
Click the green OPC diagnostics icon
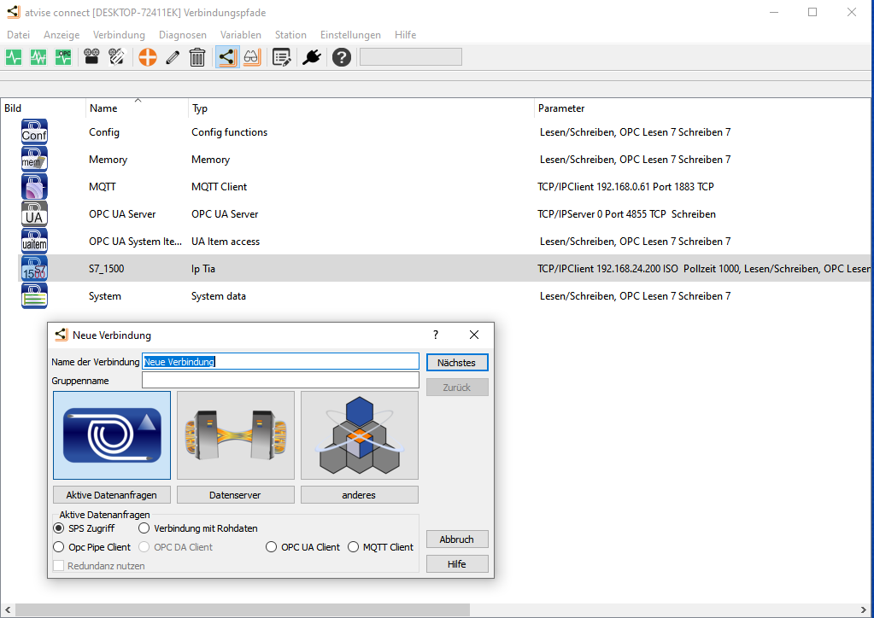point(64,57)
